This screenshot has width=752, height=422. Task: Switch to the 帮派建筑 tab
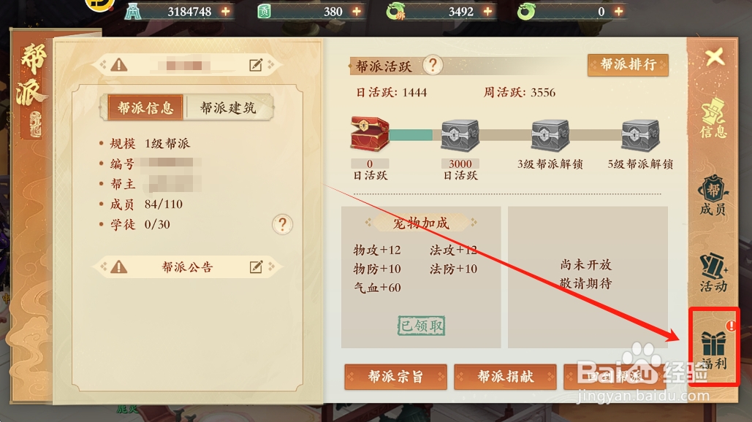click(228, 108)
